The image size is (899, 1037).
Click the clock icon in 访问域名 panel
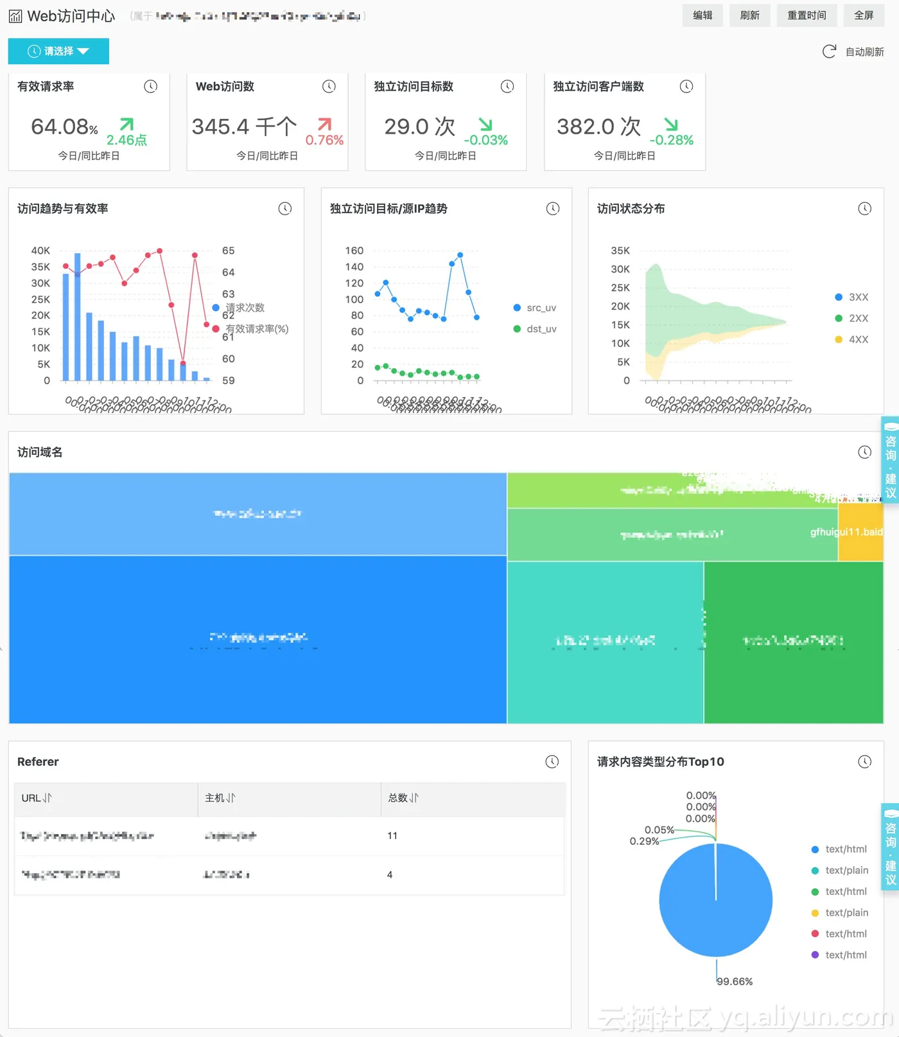pos(865,452)
